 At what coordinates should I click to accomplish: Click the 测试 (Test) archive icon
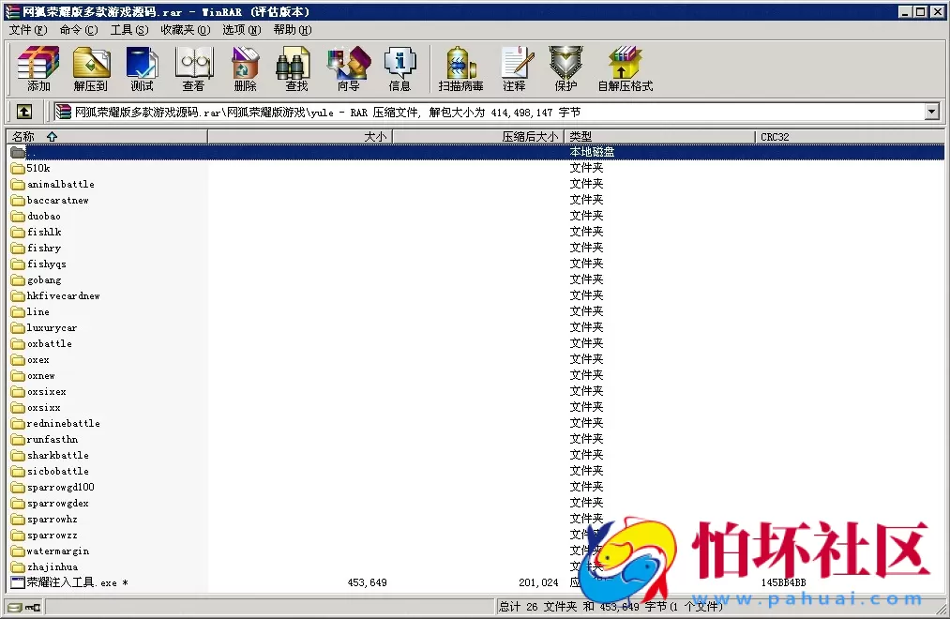[x=142, y=68]
